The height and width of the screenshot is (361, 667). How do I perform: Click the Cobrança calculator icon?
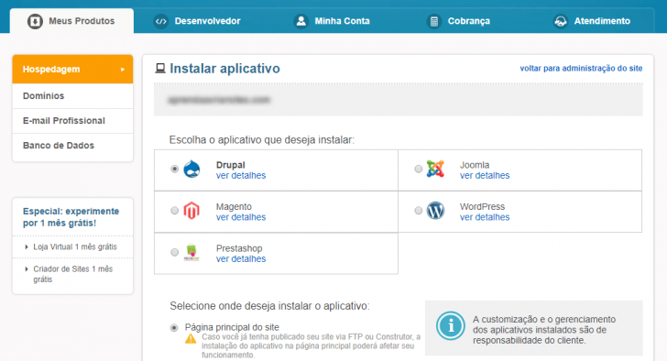click(434, 21)
